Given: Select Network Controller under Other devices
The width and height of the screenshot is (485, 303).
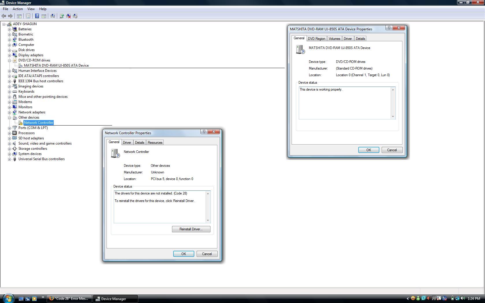Looking at the screenshot, I should pyautogui.click(x=38, y=123).
